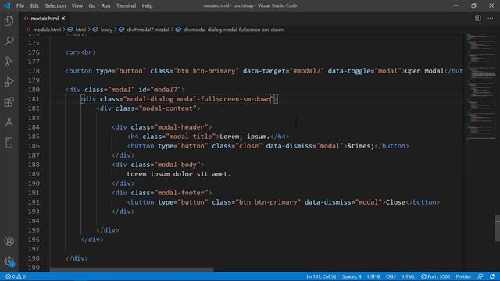The image size is (500, 281).
Task: Click Prettier status bar item
Action: (463, 276)
